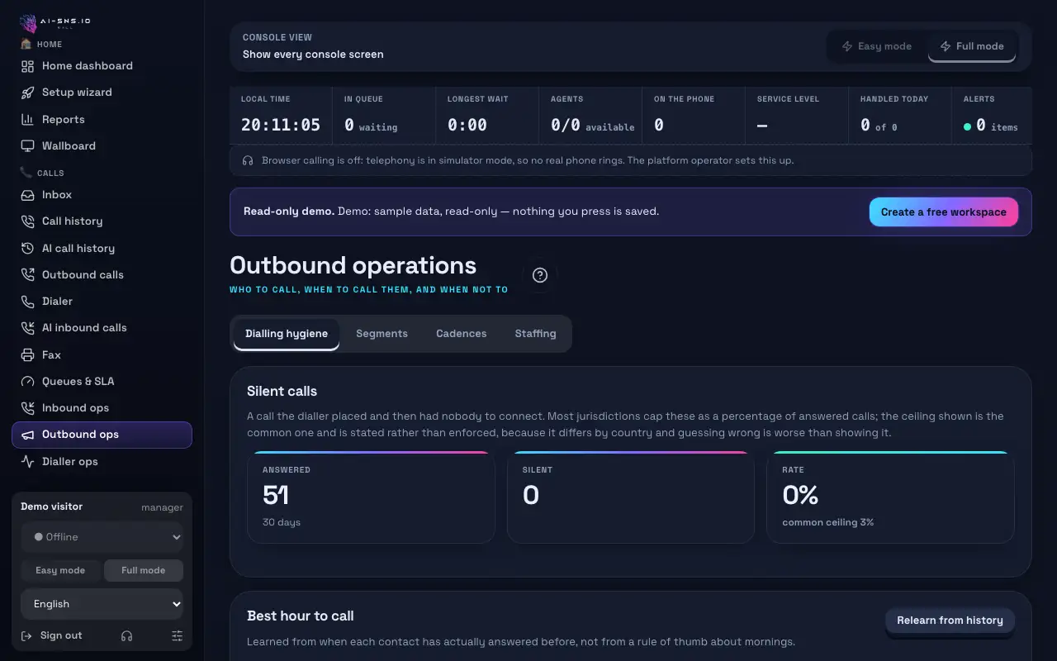Click the AI-SNS.IO logo
This screenshot has height=661, width=1057.
coord(55,22)
